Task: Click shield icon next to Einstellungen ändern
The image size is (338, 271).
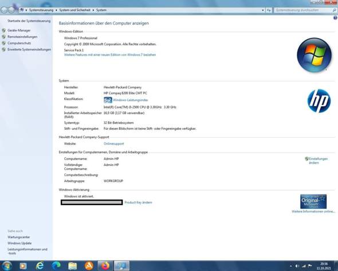Action: (x=306, y=159)
